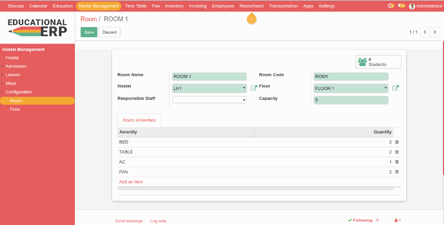Switch to Room Amenities tab

click(x=139, y=120)
